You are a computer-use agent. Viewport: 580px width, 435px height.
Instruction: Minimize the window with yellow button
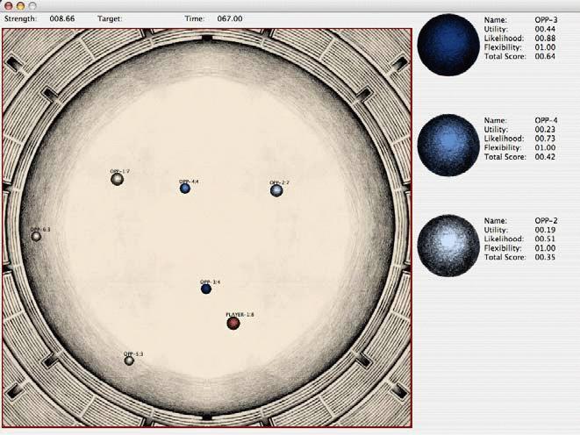[x=20, y=5]
